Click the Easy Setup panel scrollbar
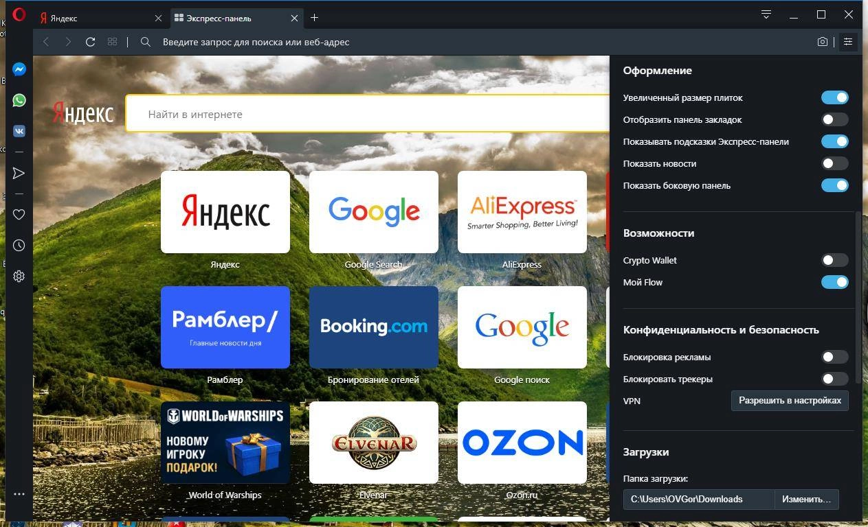 [x=859, y=297]
